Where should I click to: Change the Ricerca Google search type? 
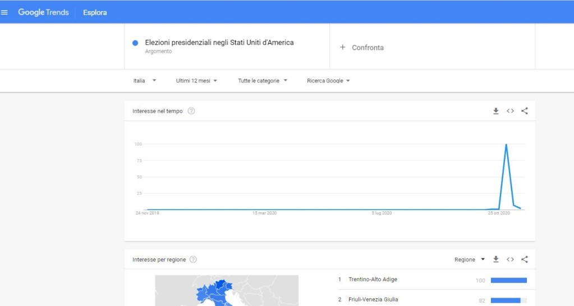pyautogui.click(x=328, y=81)
